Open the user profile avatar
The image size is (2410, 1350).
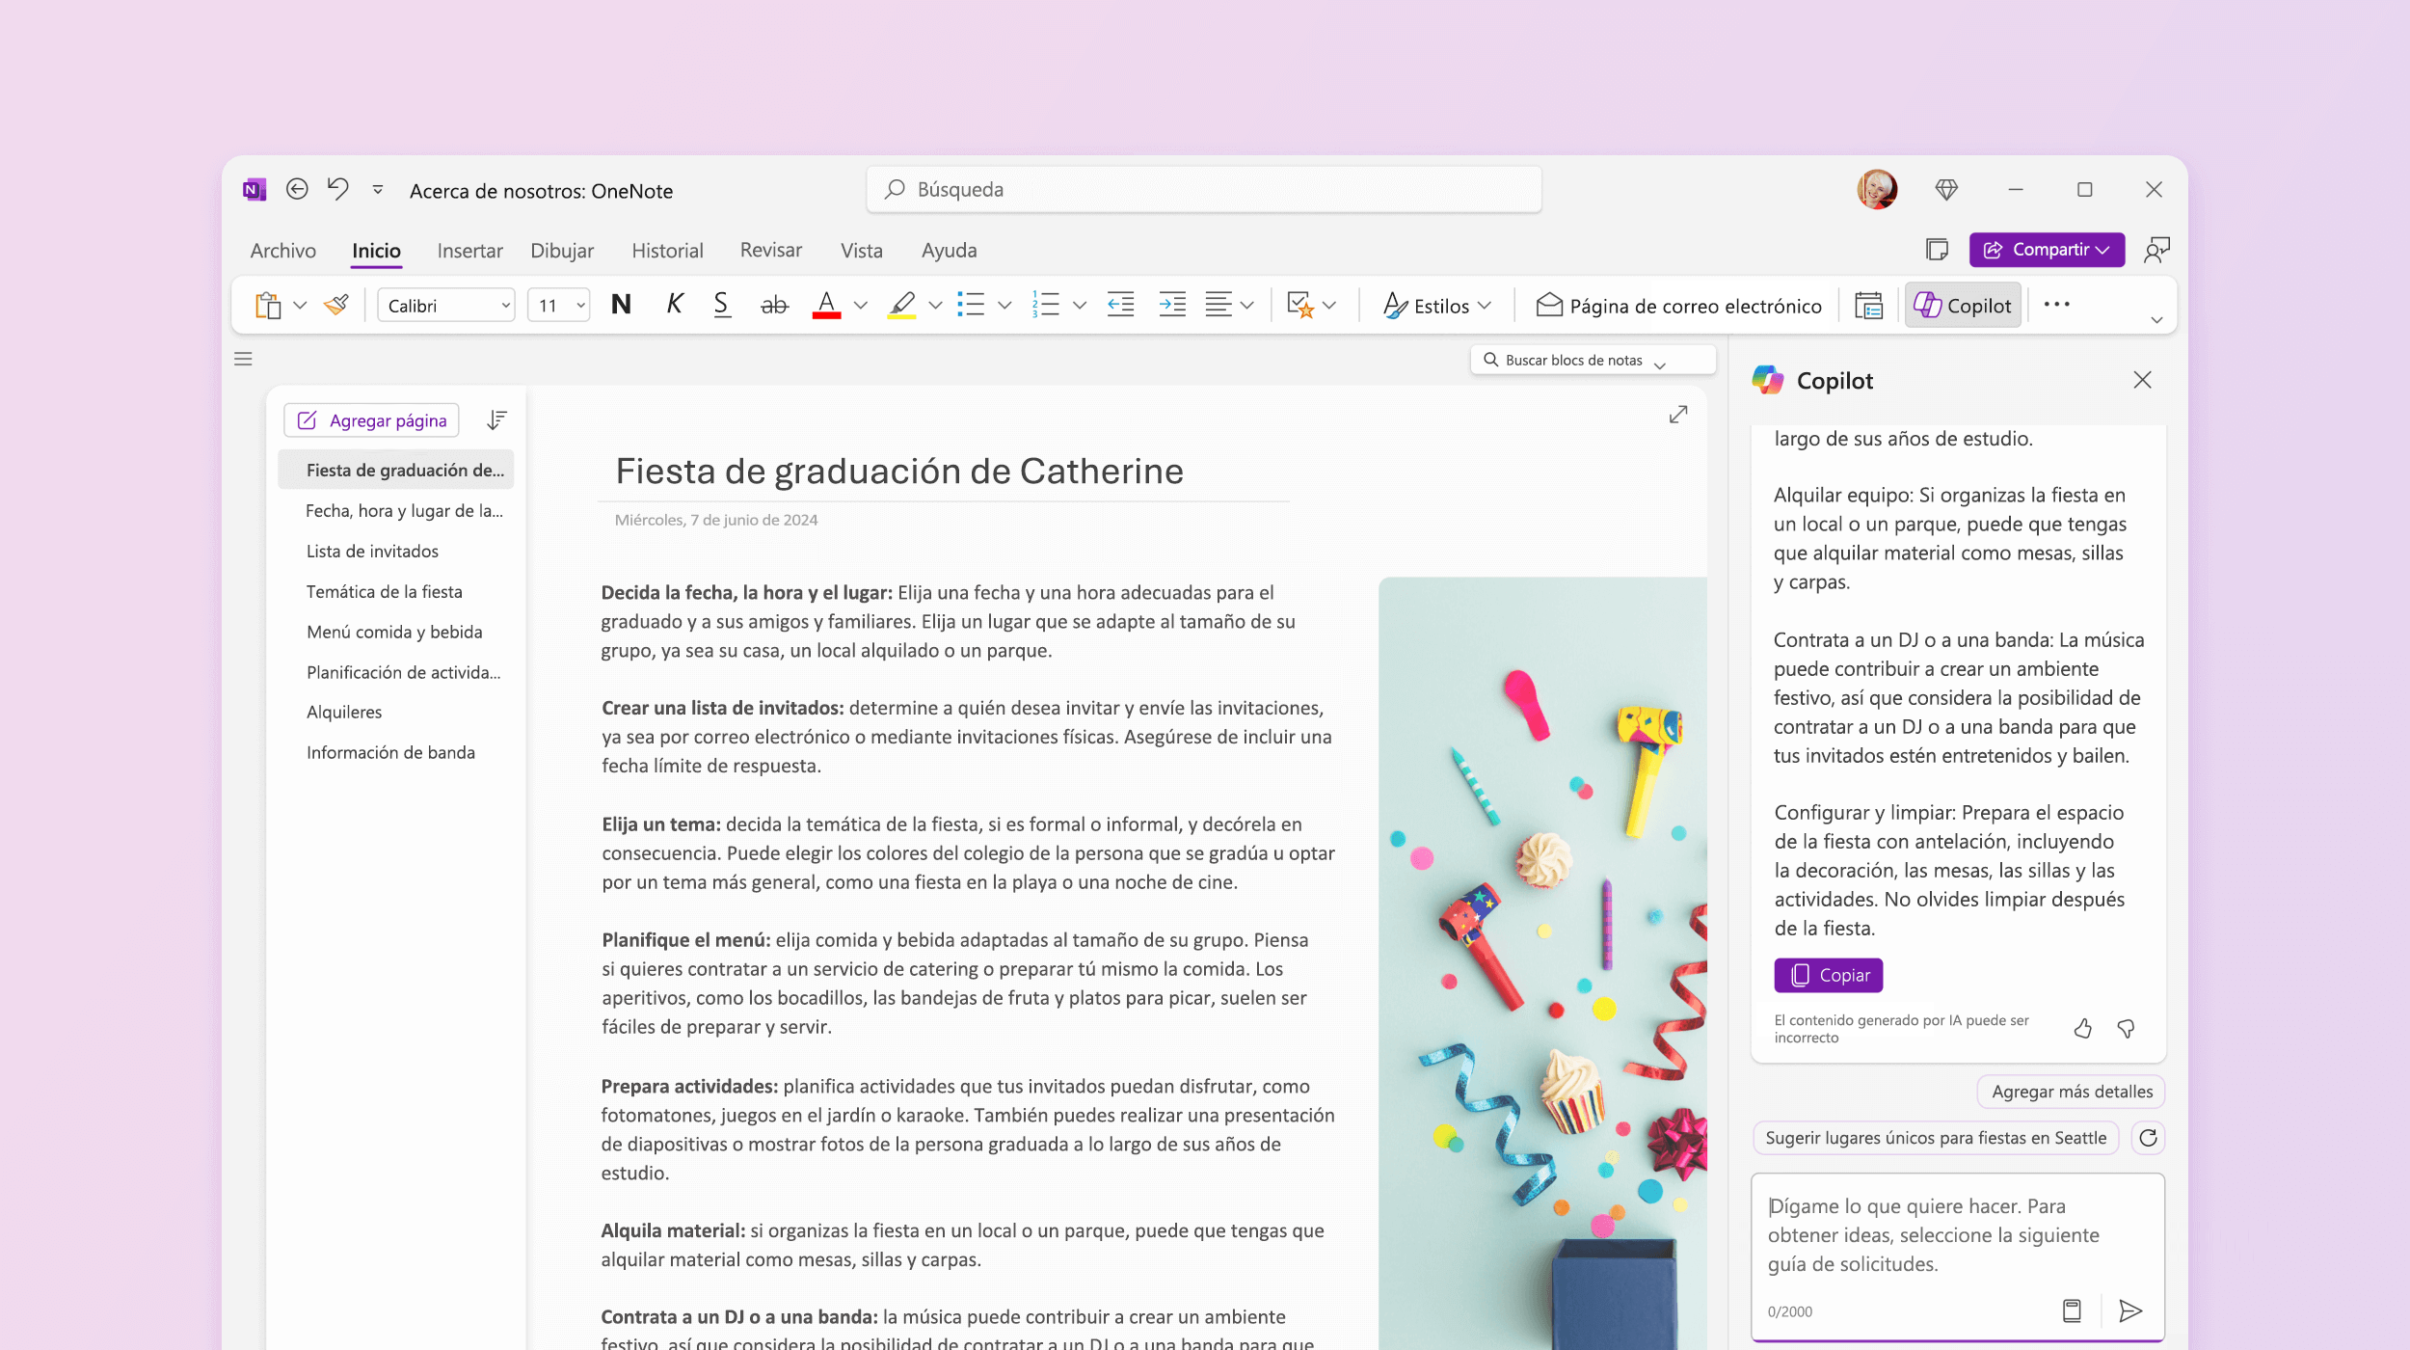[x=1877, y=189]
